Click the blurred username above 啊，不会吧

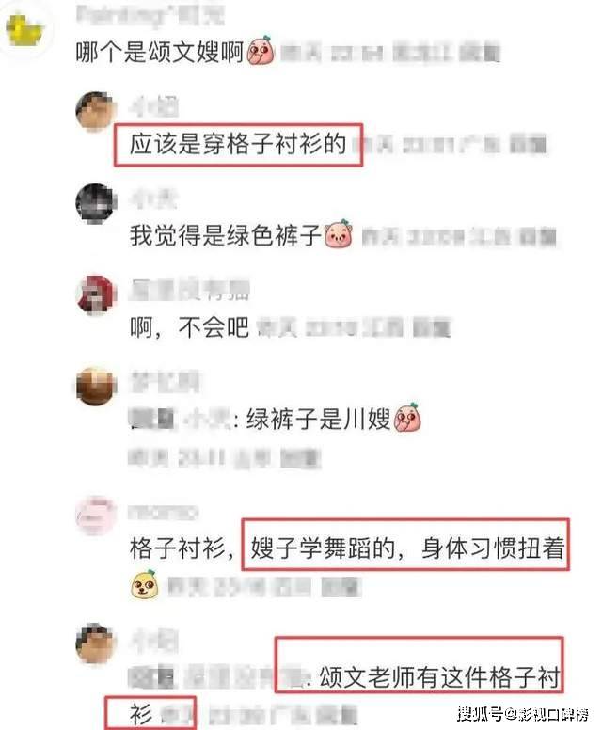[x=190, y=290]
